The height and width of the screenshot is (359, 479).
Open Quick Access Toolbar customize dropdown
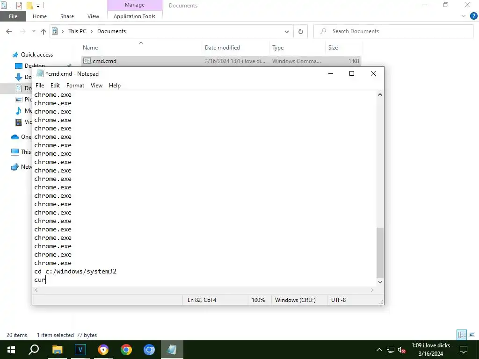coord(38,6)
